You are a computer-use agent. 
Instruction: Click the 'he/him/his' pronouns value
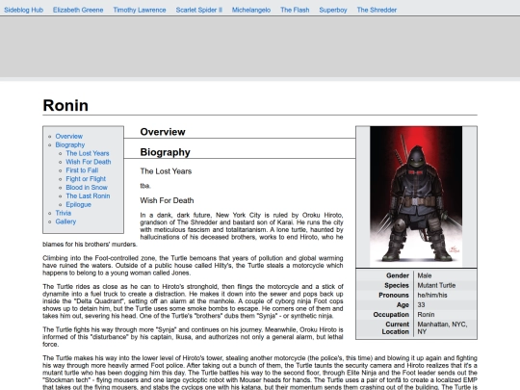coord(432,296)
